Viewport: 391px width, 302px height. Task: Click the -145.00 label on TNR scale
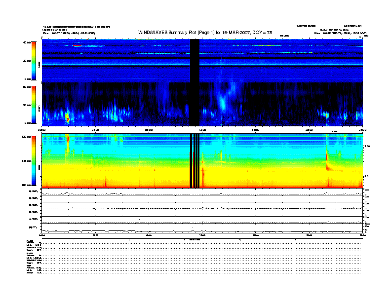click(x=26, y=161)
